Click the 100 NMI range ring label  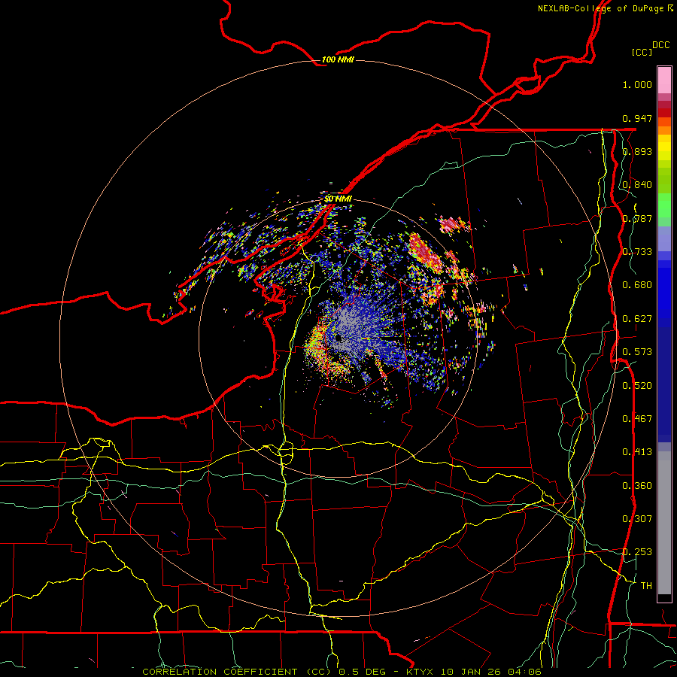[x=338, y=59]
